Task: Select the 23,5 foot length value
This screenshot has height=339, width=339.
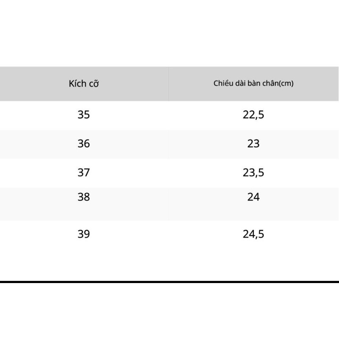Action: tap(253, 172)
